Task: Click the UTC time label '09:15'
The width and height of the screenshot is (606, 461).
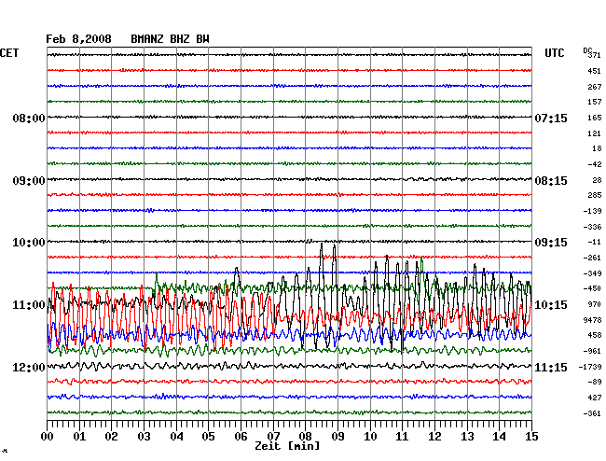Action: (x=551, y=243)
